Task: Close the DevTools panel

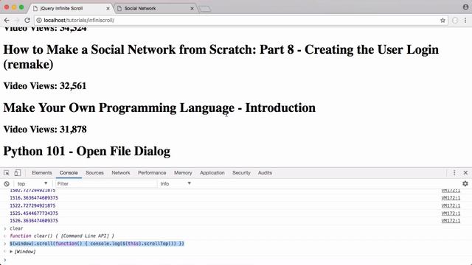Action: [465, 173]
